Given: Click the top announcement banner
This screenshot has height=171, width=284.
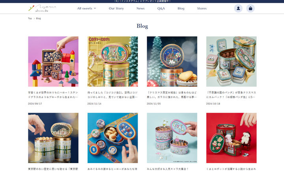Looking at the screenshot, I should (x=142, y=1).
